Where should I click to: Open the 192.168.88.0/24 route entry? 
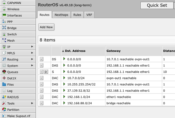[x=80, y=103]
